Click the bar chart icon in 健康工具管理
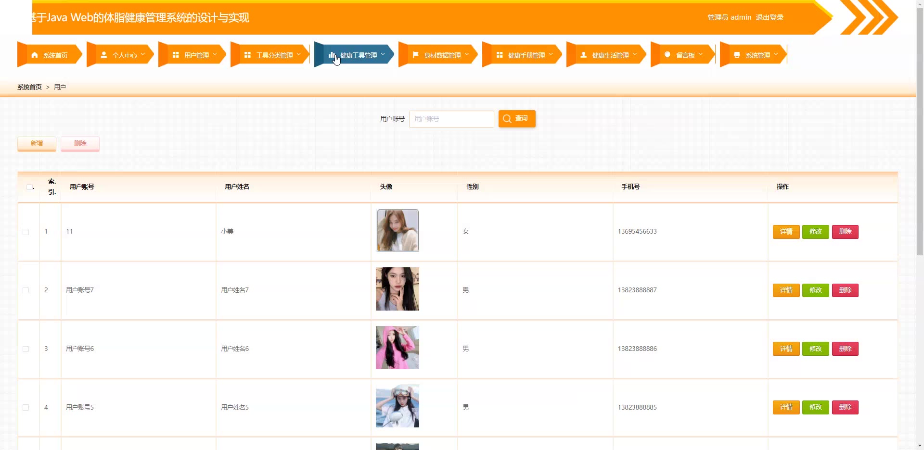 click(x=332, y=55)
